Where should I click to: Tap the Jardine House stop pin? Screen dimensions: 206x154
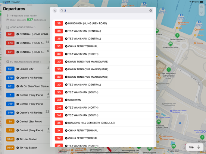(159, 122)
